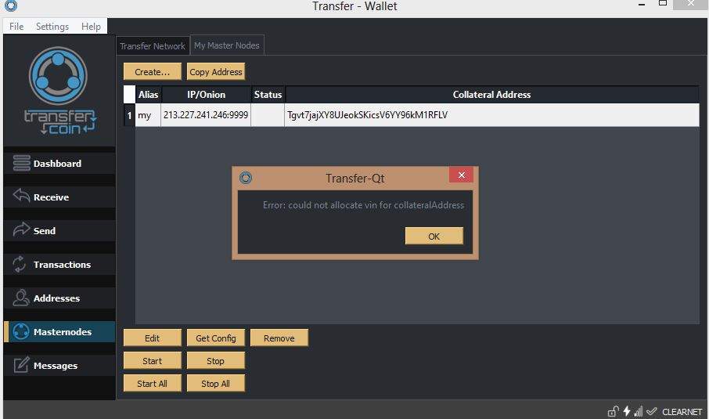709x419 pixels.
Task: Click the error message text in dialog
Action: (x=363, y=205)
